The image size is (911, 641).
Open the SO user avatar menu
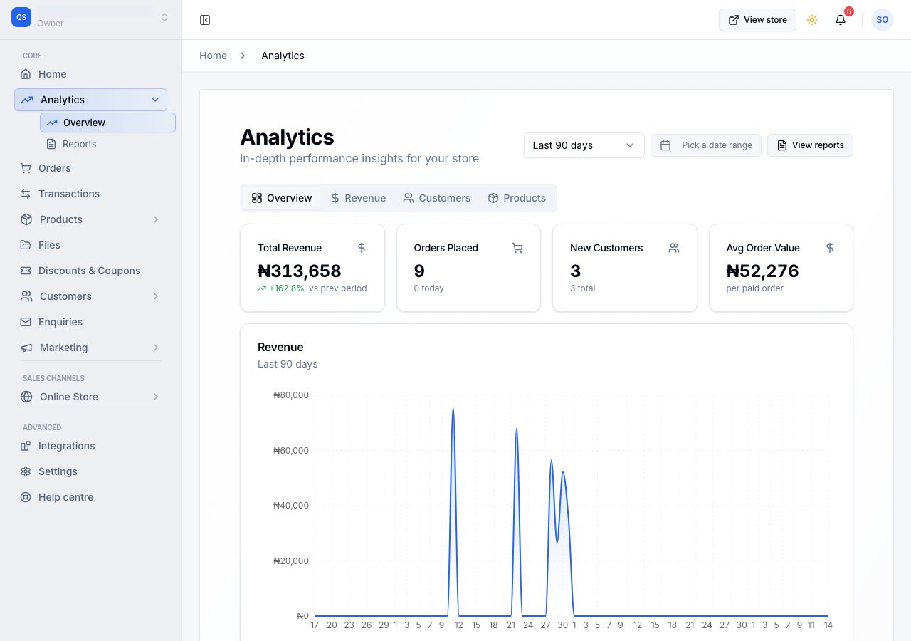883,20
